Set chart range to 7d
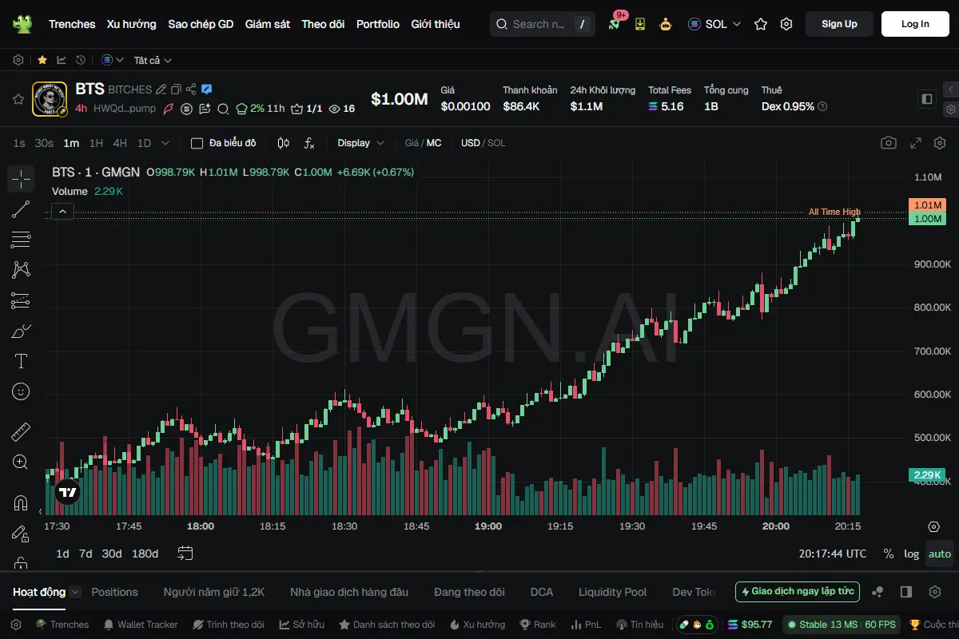Image resolution: width=959 pixels, height=639 pixels. (86, 554)
